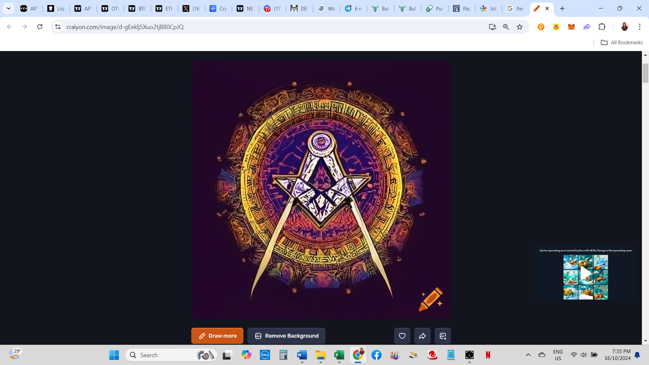
Task: Switch to the Pur tab
Action: point(434,8)
